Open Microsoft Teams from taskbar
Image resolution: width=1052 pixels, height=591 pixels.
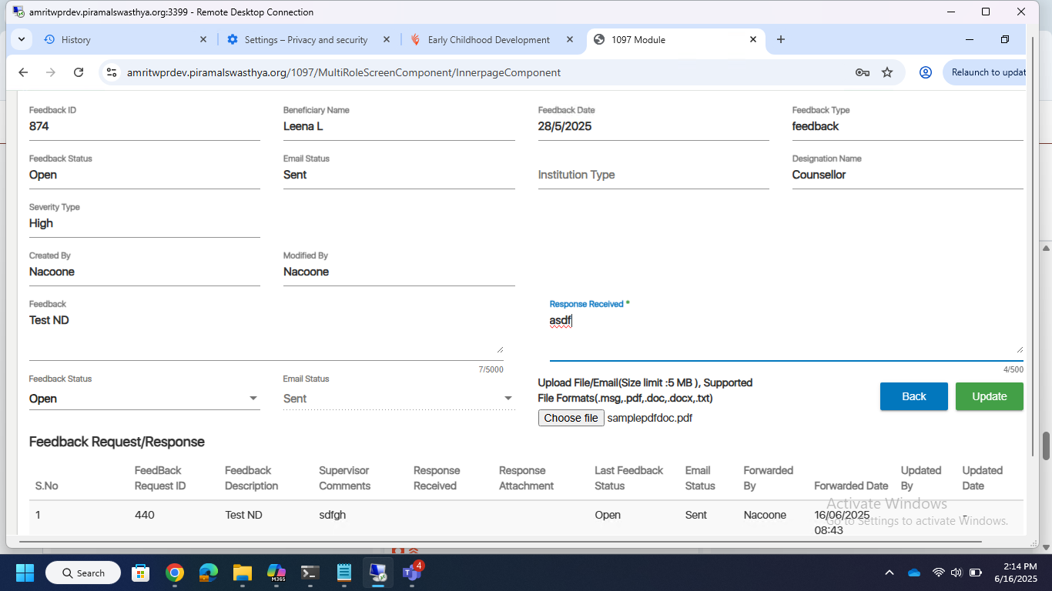click(x=413, y=573)
